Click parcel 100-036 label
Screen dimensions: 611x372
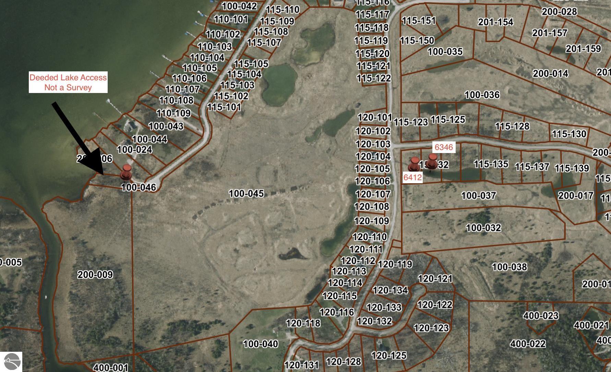pyautogui.click(x=482, y=95)
